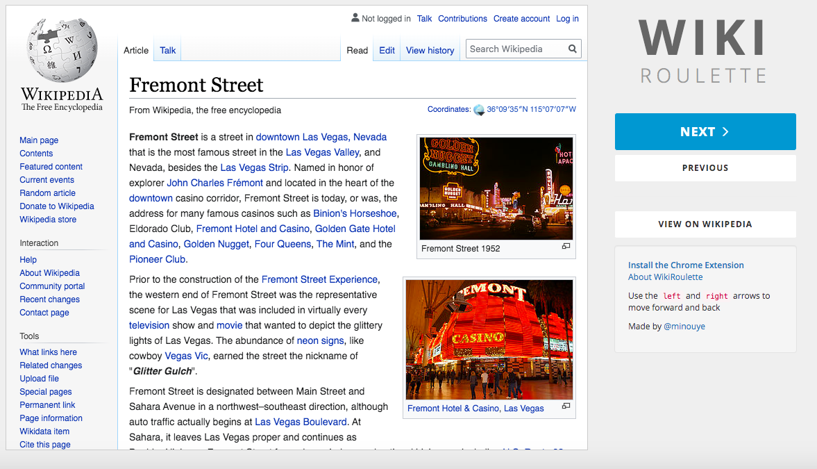Screen dimensions: 817x469
Task: Click the coordinates globe icon
Action: (x=479, y=110)
